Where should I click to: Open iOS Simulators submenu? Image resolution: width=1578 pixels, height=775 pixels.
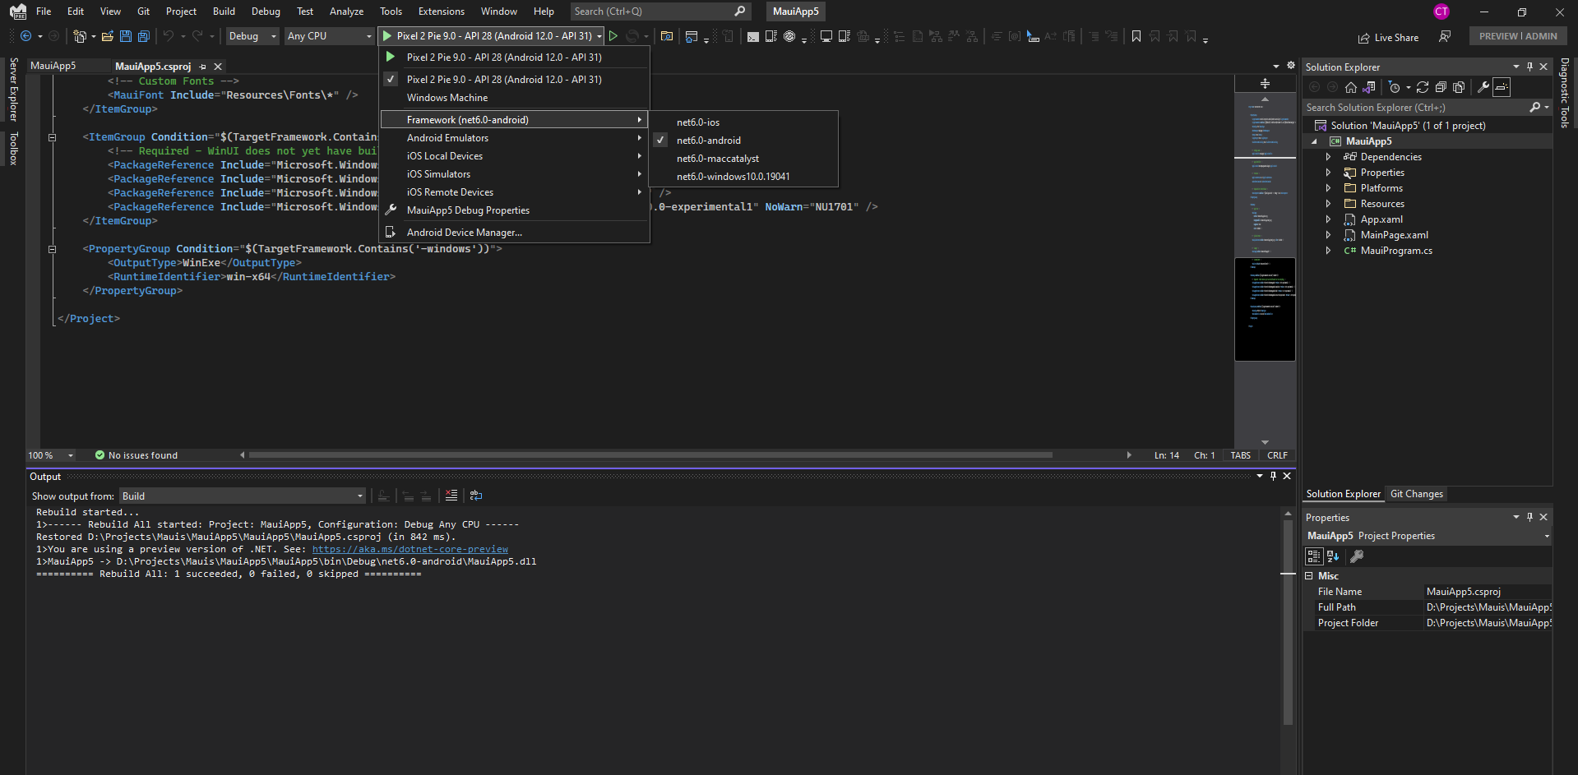(514, 174)
